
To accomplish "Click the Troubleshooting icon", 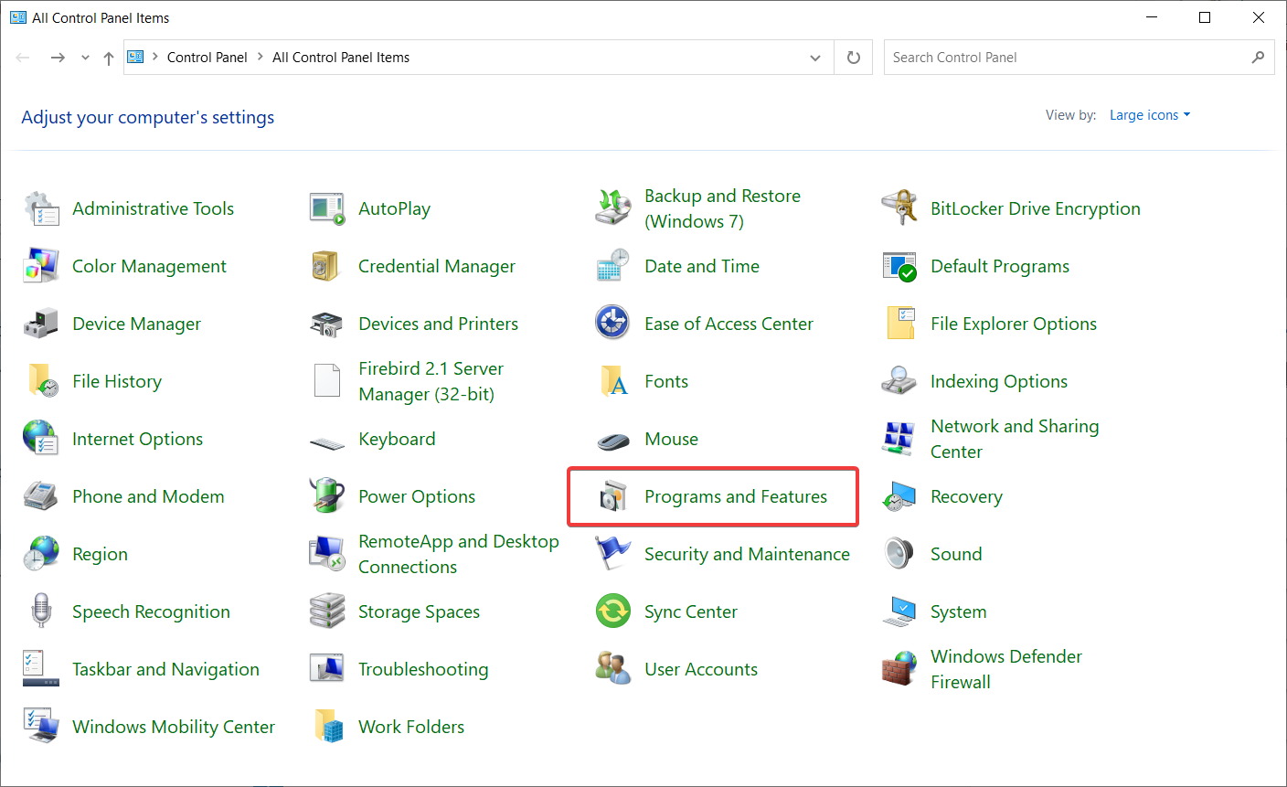I will tap(327, 670).
